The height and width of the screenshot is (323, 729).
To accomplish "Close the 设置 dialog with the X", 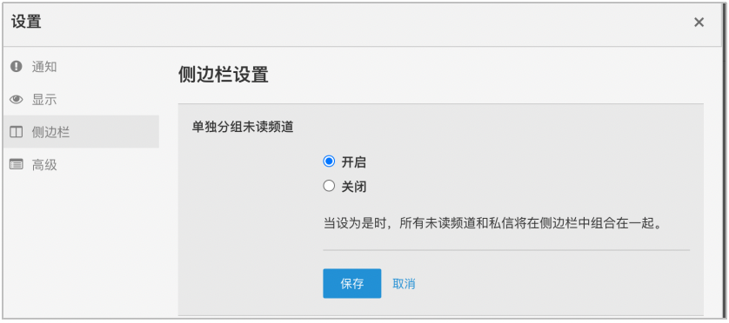I will [x=699, y=23].
